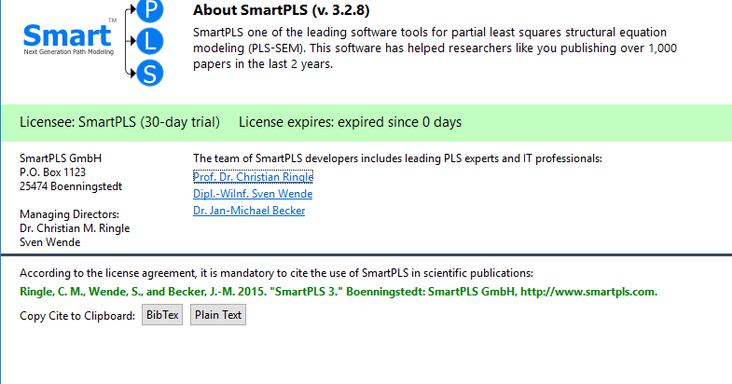
Task: Copy citation as BibTex
Action: [x=162, y=315]
